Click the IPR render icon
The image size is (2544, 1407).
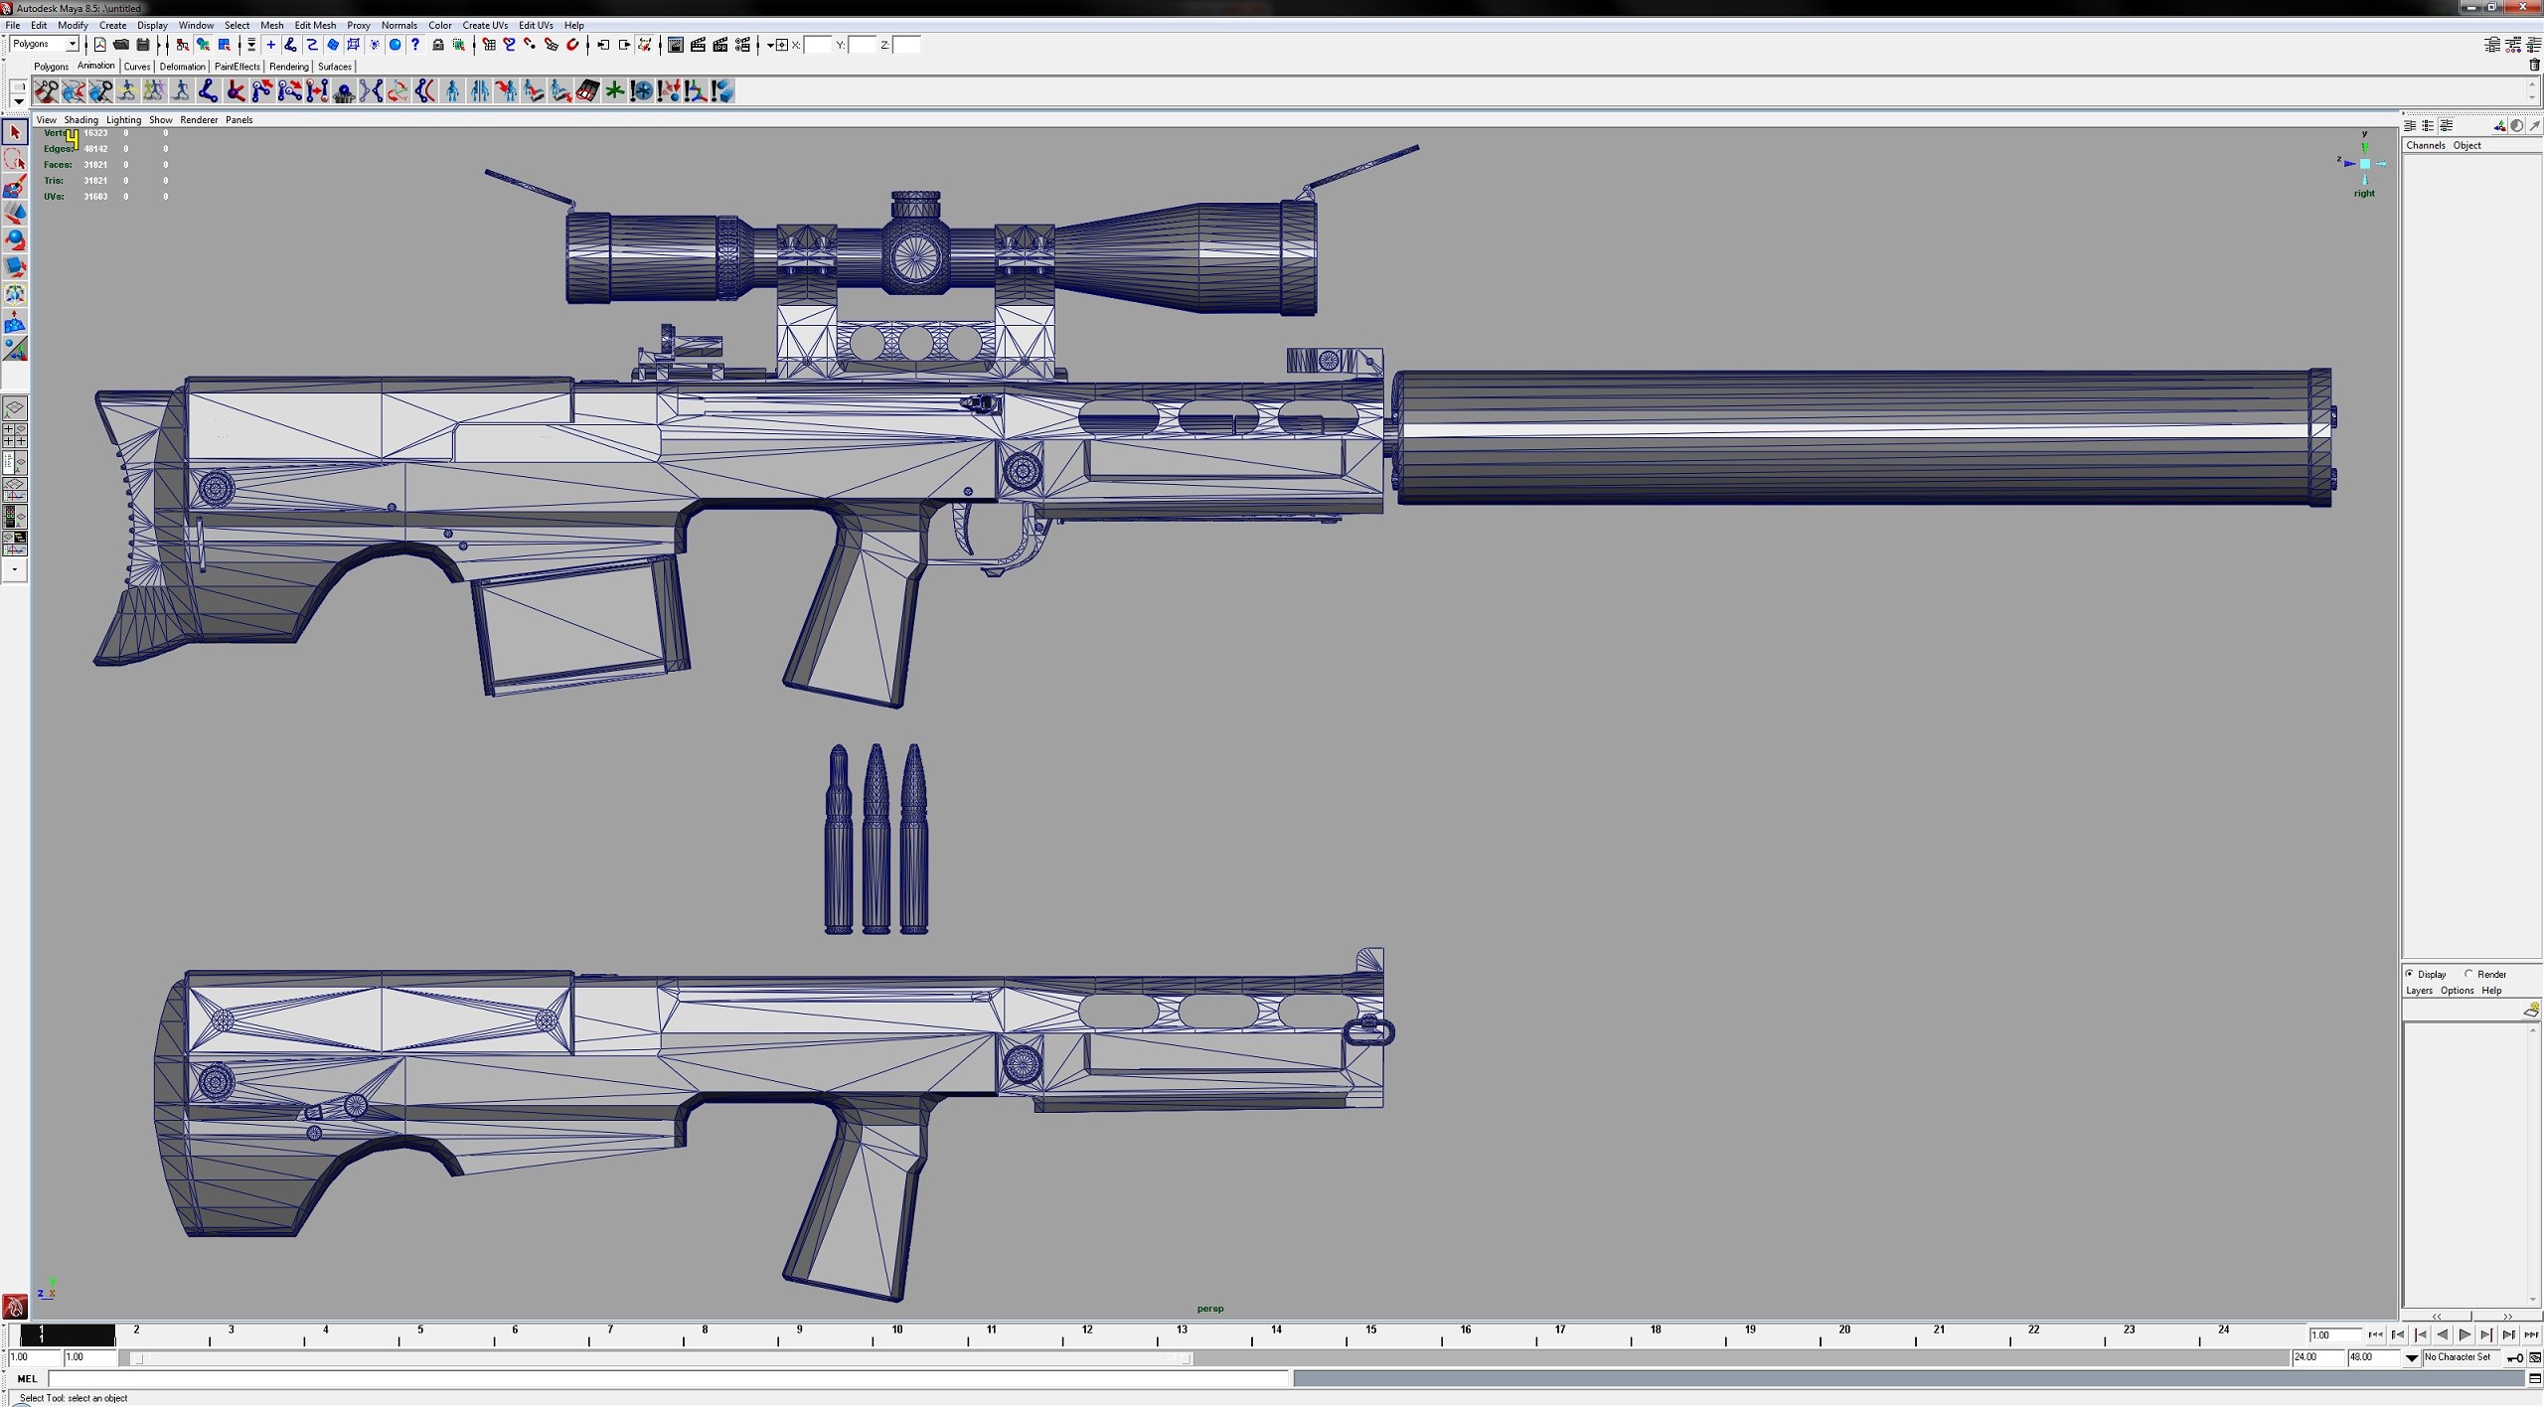tap(719, 45)
